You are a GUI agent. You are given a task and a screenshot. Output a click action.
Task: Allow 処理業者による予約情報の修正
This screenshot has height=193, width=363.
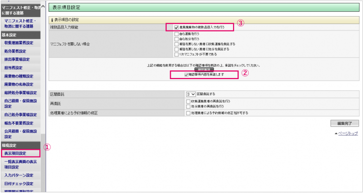[x=188, y=113]
